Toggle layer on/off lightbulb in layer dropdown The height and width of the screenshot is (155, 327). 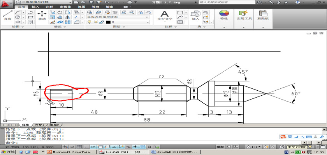coord(89,22)
